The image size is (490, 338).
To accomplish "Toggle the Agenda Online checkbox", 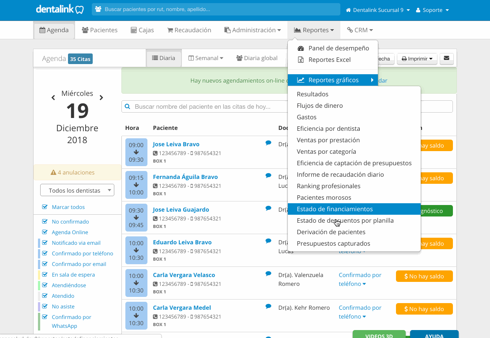I will [45, 232].
